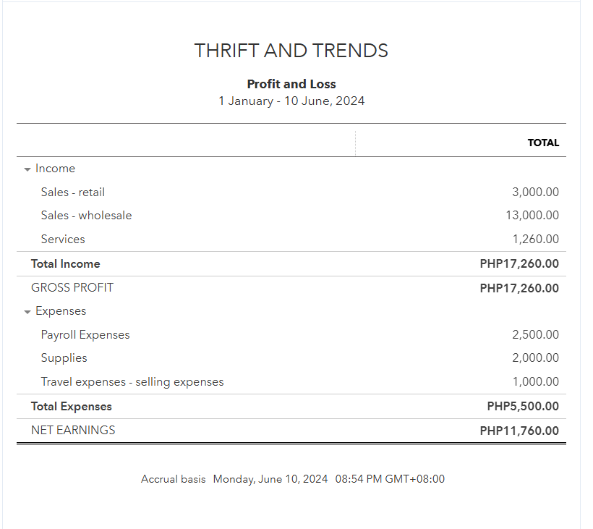Click the Supplies expense account label
593x529 pixels.
(64, 357)
